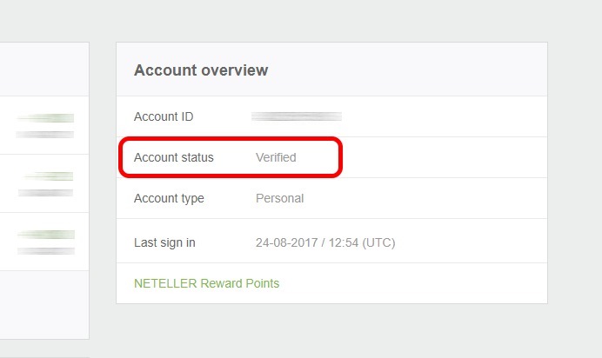Viewport: 602px width, 358px height.
Task: Click the second blurred green entry in left panel
Action: pos(50,176)
